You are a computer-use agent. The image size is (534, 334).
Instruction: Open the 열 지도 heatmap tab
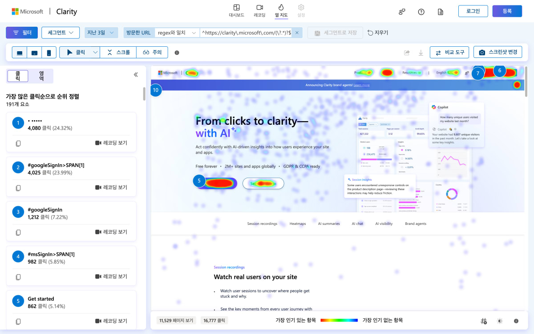point(281,11)
